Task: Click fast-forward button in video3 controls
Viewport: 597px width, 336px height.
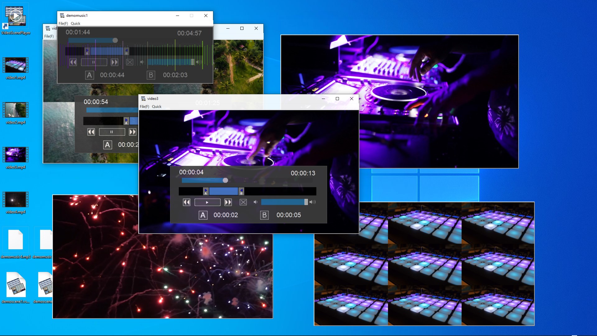Action: click(228, 203)
